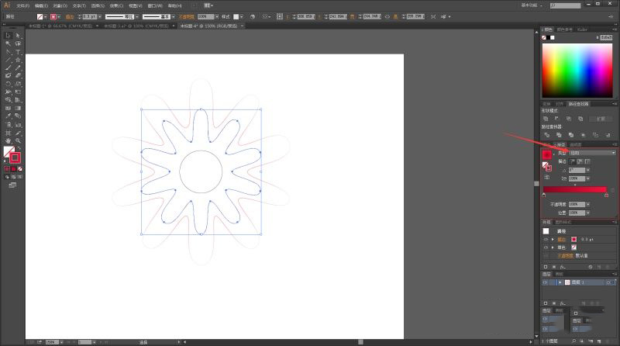Image resolution: width=620 pixels, height=346 pixels.
Task: Select the Hand tool
Action: point(8,140)
